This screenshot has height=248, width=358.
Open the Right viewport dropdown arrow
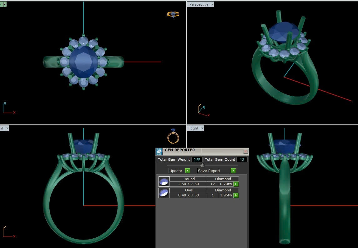202,128
